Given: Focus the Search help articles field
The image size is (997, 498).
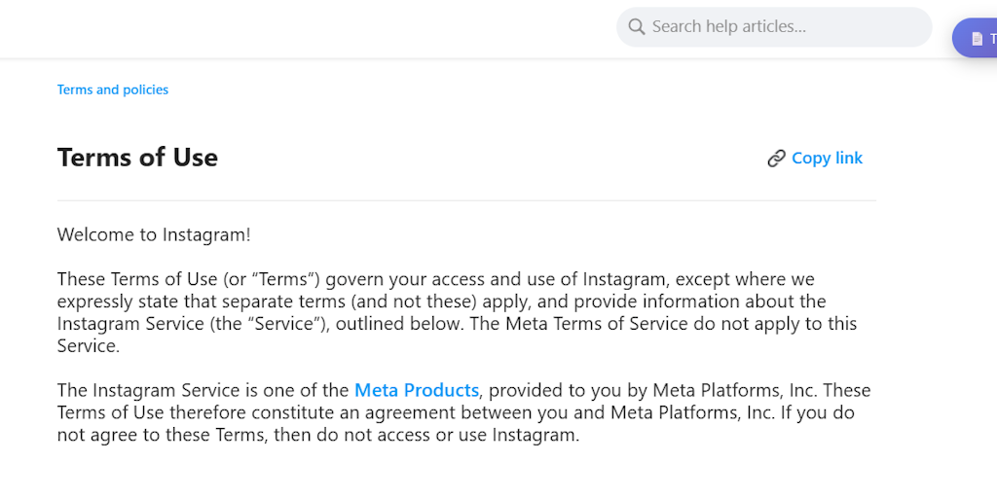Looking at the screenshot, I should point(779,26).
